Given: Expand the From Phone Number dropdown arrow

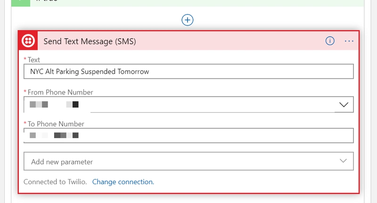Looking at the screenshot, I should tap(344, 104).
